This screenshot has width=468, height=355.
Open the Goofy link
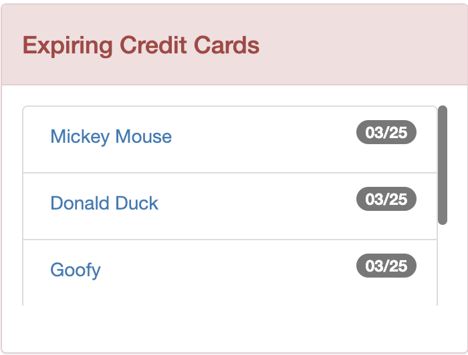point(76,270)
